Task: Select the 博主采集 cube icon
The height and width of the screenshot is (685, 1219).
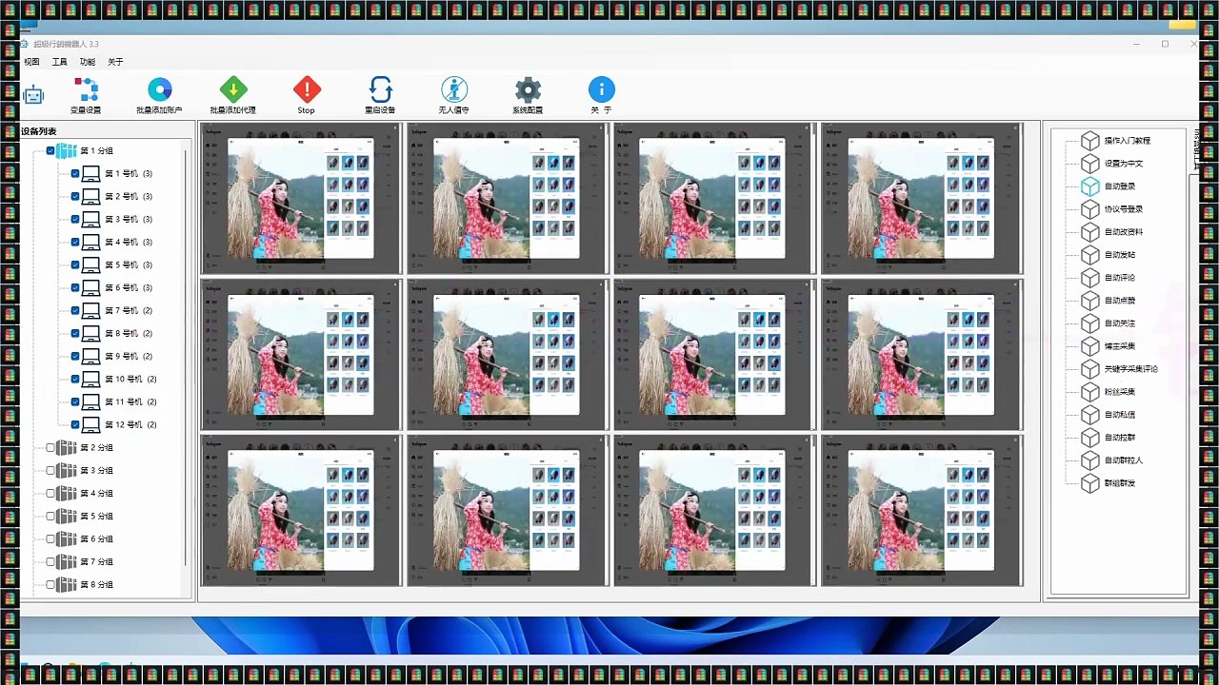Action: 1089,345
